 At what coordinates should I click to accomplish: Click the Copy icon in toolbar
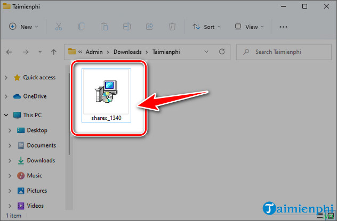point(82,27)
